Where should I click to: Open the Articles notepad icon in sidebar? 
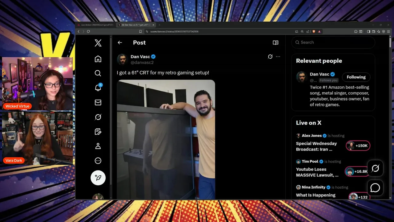pyautogui.click(x=98, y=132)
